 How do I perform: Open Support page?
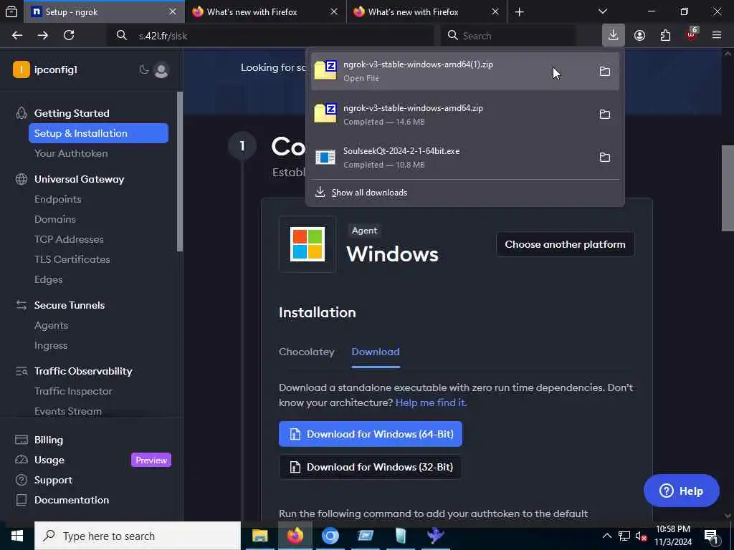pyautogui.click(x=53, y=481)
